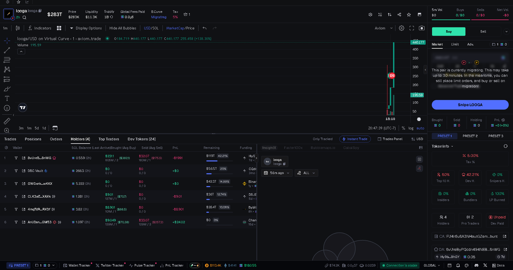Switch to the Positions tab

pyautogui.click(x=33, y=139)
